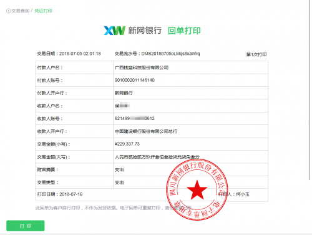Screen dimensions: 312x235
Task: Click the 附言摘要 label
Action: coord(47,170)
